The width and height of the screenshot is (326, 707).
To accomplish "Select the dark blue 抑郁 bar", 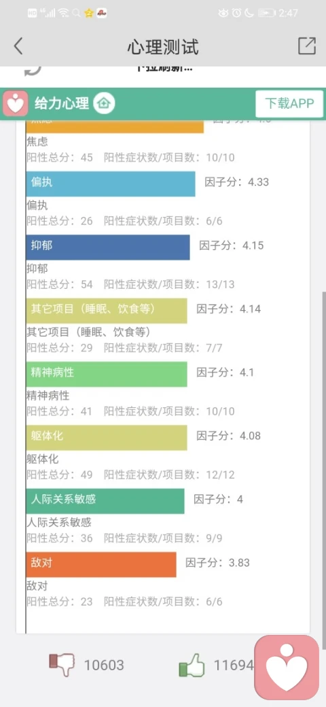I will [x=108, y=247].
